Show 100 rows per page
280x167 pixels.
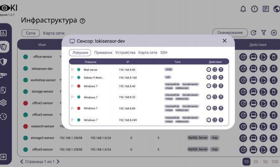275,162
